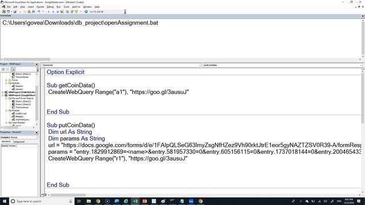Click the code window vertical scrollbar
The height and width of the screenshot is (205, 365).
363,97
